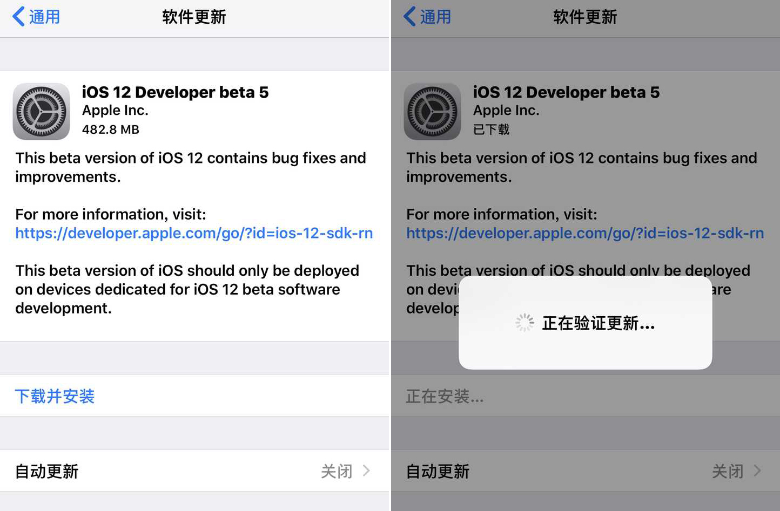Image resolution: width=780 pixels, height=511 pixels.
Task: Click the Settings gear icon next to iOS 12 beta
Action: tap(41, 111)
